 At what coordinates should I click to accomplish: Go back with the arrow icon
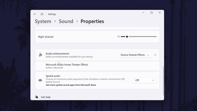tap(35, 14)
